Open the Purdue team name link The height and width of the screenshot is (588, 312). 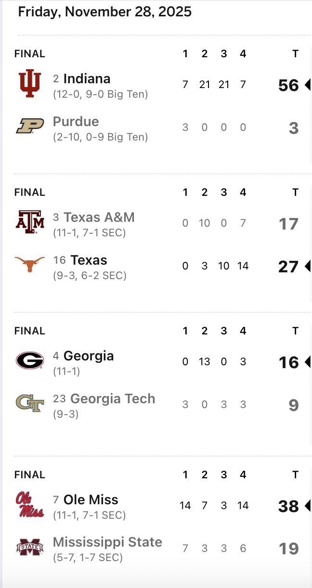point(76,122)
